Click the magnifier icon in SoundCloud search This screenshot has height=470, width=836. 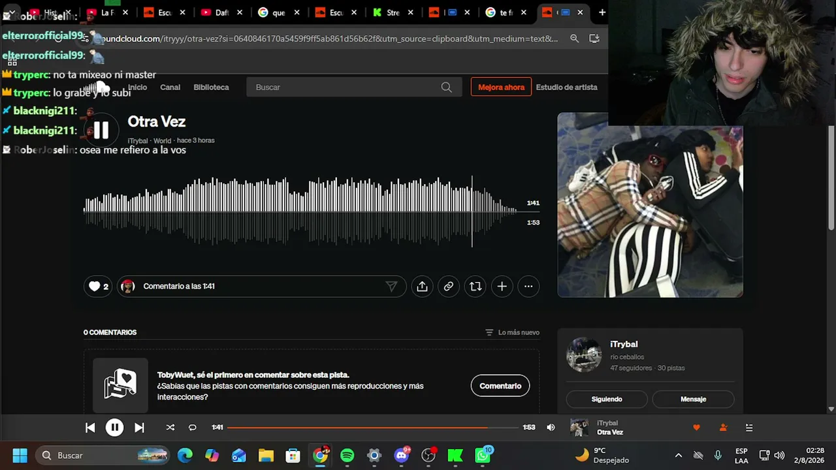pyautogui.click(x=446, y=87)
